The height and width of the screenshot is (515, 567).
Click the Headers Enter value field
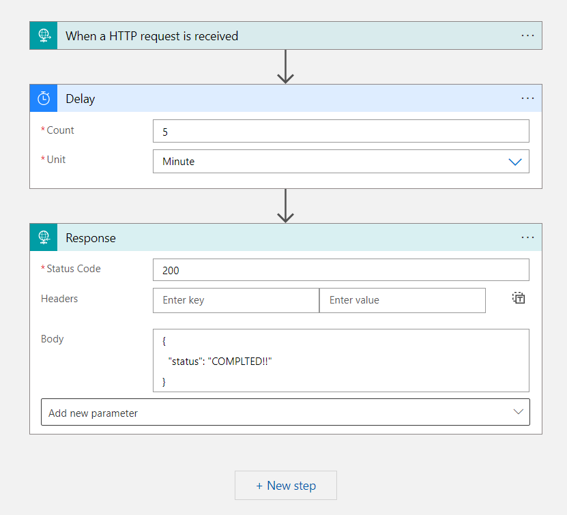coord(403,300)
